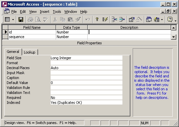Click the Required property No box
The image size is (179, 127).
(86, 98)
